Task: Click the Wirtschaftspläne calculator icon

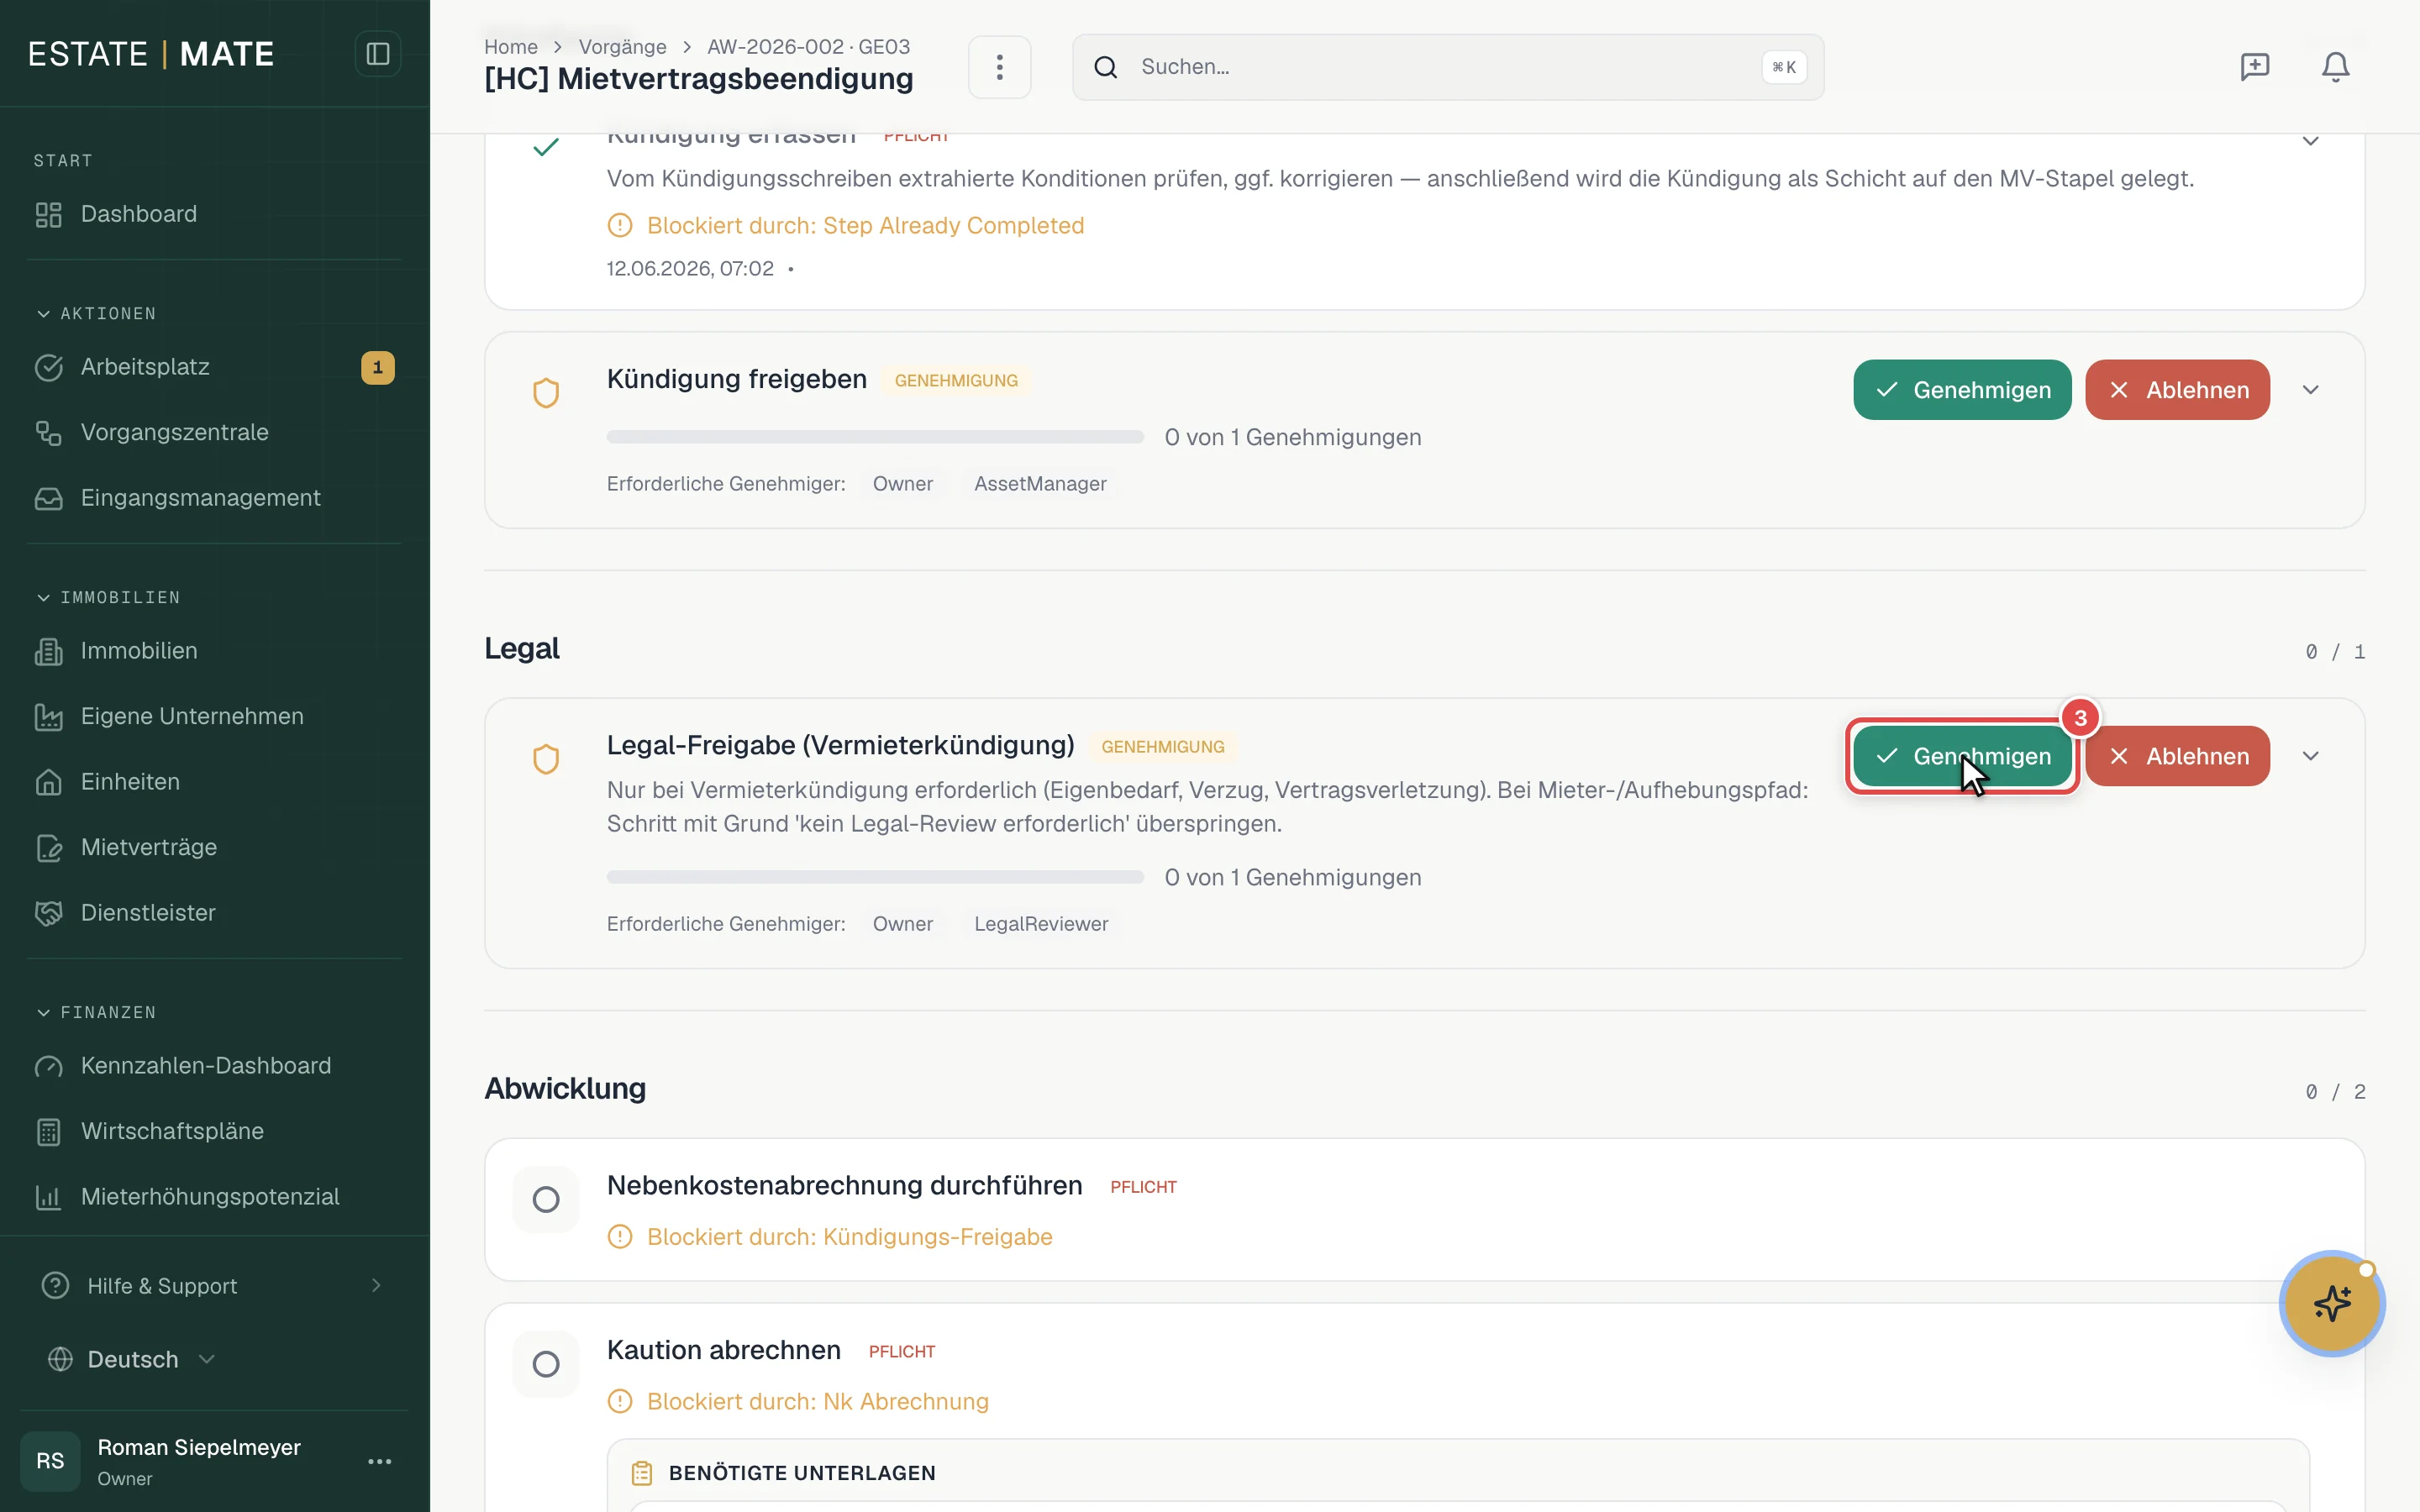Action: [x=48, y=1131]
